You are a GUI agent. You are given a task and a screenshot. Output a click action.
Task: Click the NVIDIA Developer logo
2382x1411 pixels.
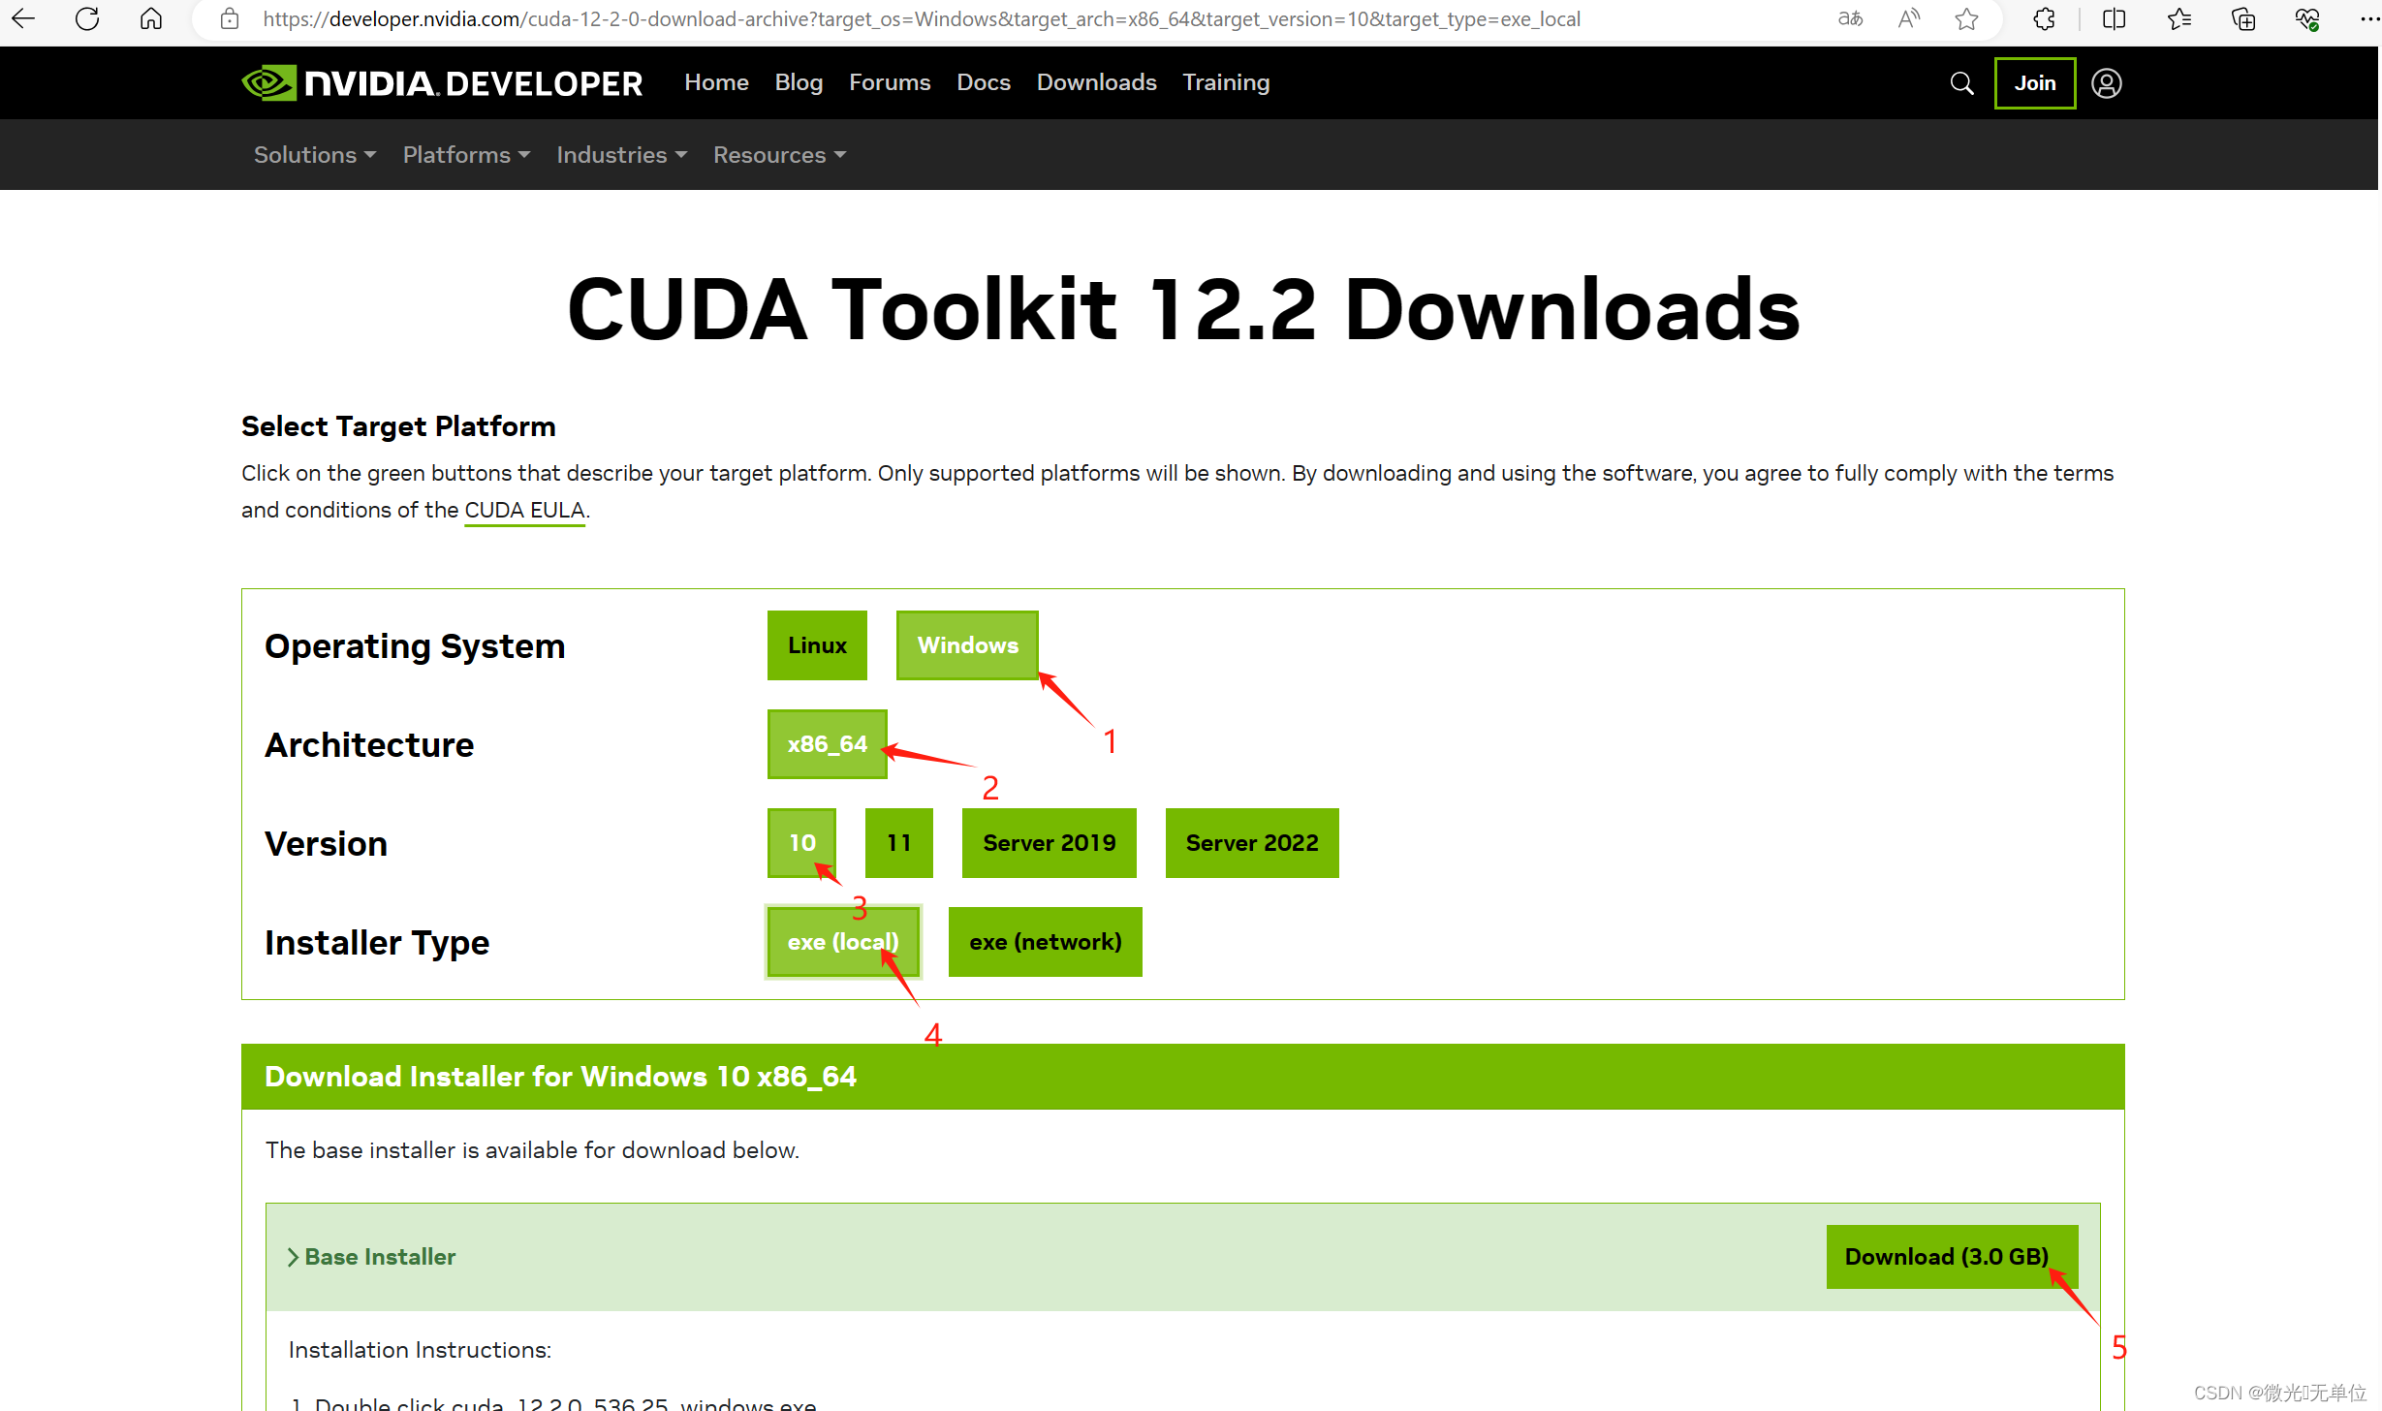coord(442,83)
